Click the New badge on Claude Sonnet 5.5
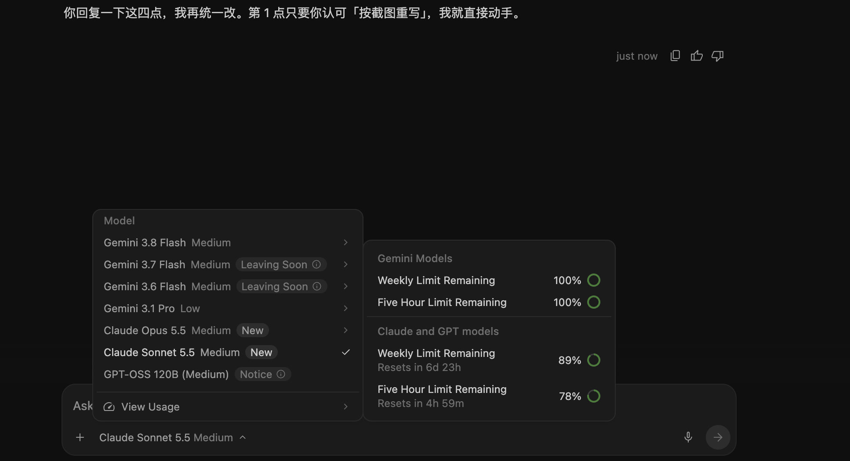The width and height of the screenshot is (850, 461). pyautogui.click(x=262, y=352)
